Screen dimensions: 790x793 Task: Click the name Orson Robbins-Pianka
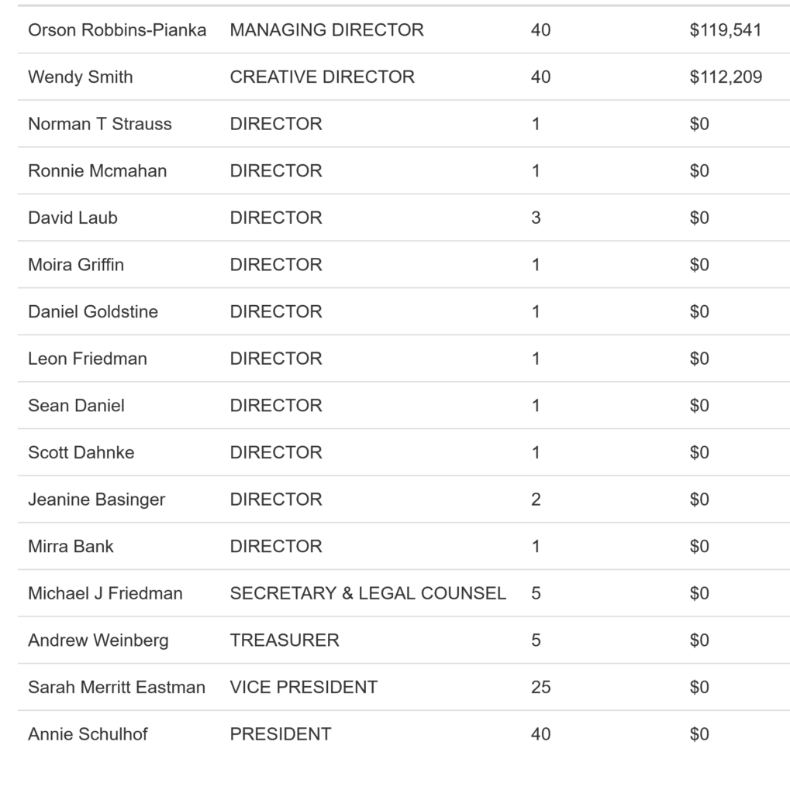click(x=117, y=30)
